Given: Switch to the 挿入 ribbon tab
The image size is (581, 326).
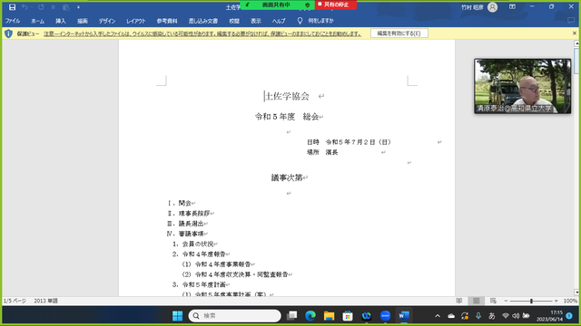Looking at the screenshot, I should point(61,21).
